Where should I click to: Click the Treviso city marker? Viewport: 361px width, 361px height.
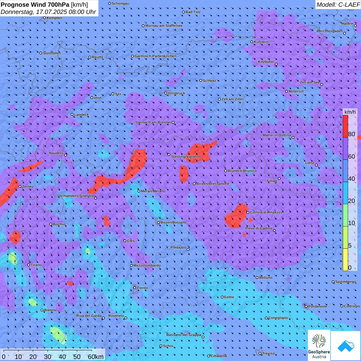pyautogui.click(x=260, y=353)
